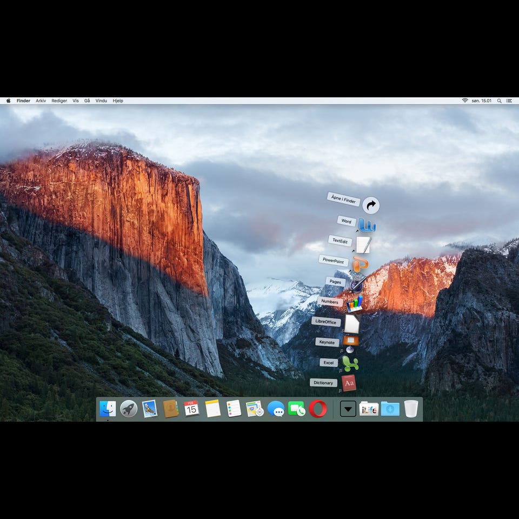The width and height of the screenshot is (519, 519).
Task: Open the Arkiv menu
Action: pos(41,101)
